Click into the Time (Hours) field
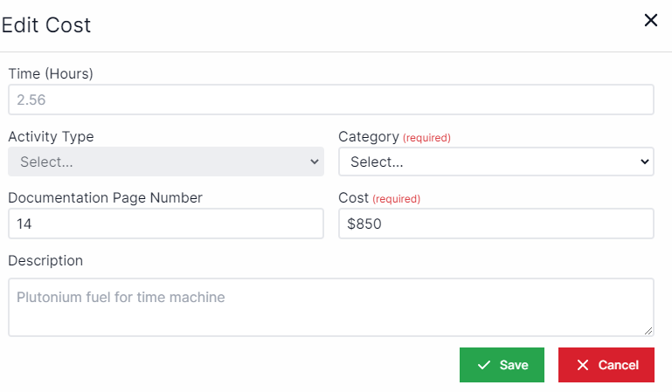672x392 pixels. (330, 100)
